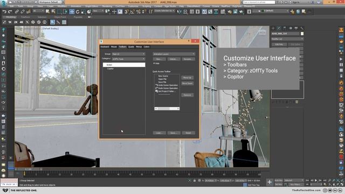Open the reference coordinate system dropdown
The width and height of the screenshot is (345, 194).
[x=98, y=11]
